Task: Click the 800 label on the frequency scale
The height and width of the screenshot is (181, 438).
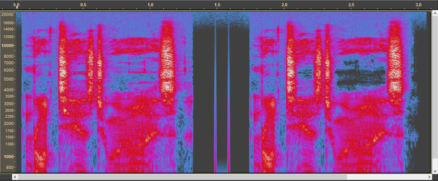Action: point(9,168)
